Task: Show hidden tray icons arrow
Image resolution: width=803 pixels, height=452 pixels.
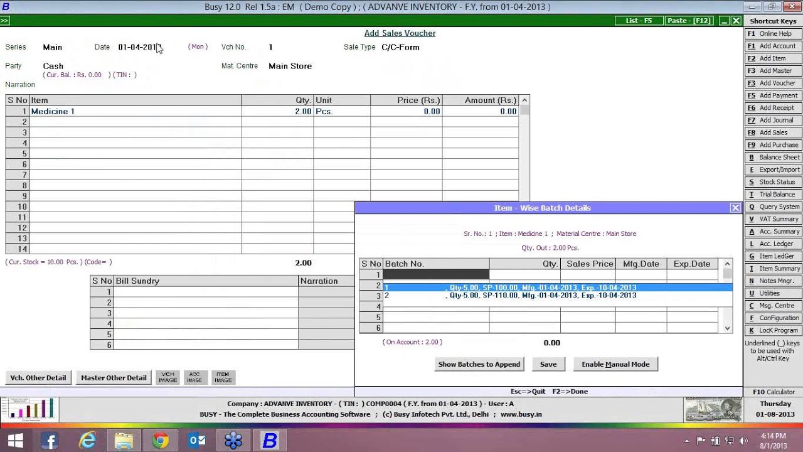Action: [x=687, y=441]
